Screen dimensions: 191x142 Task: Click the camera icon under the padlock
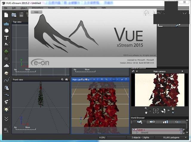pyautogui.click(x=173, y=113)
